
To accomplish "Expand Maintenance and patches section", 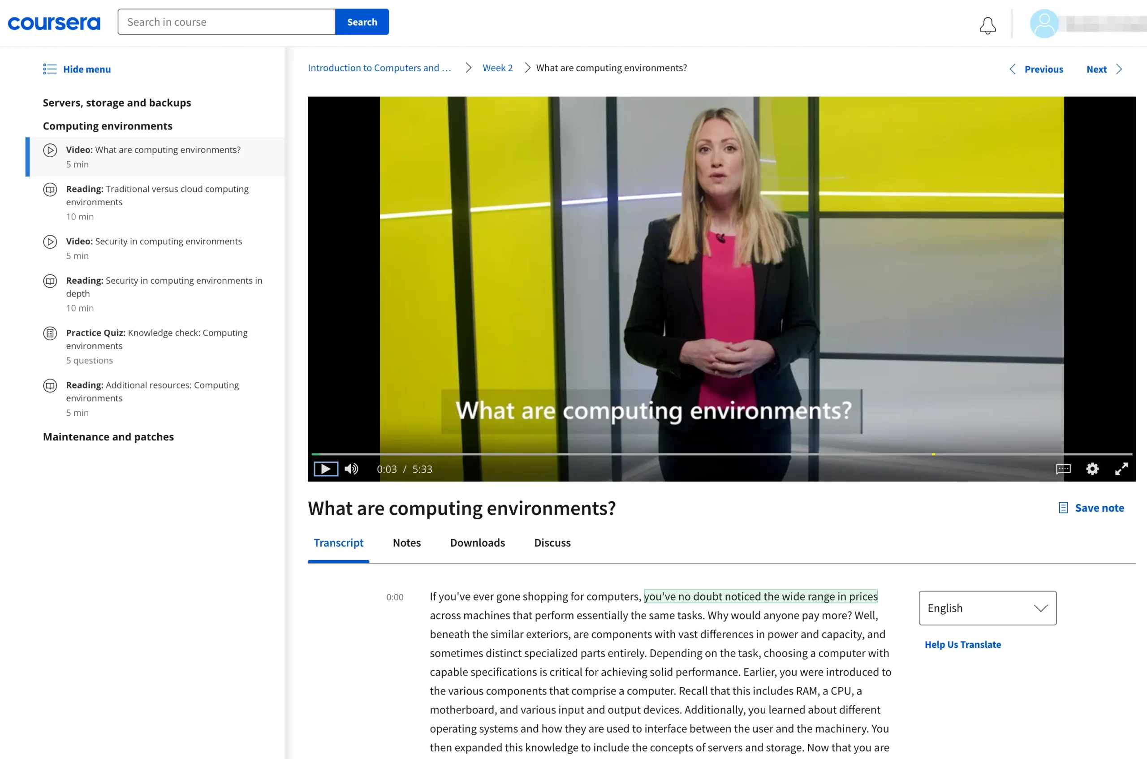I will (x=108, y=436).
